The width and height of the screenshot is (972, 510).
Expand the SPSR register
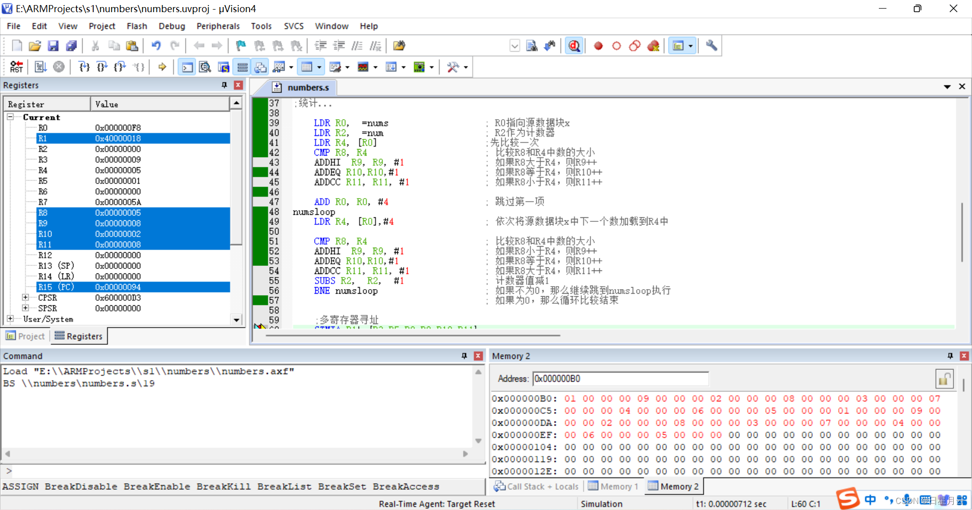25,308
